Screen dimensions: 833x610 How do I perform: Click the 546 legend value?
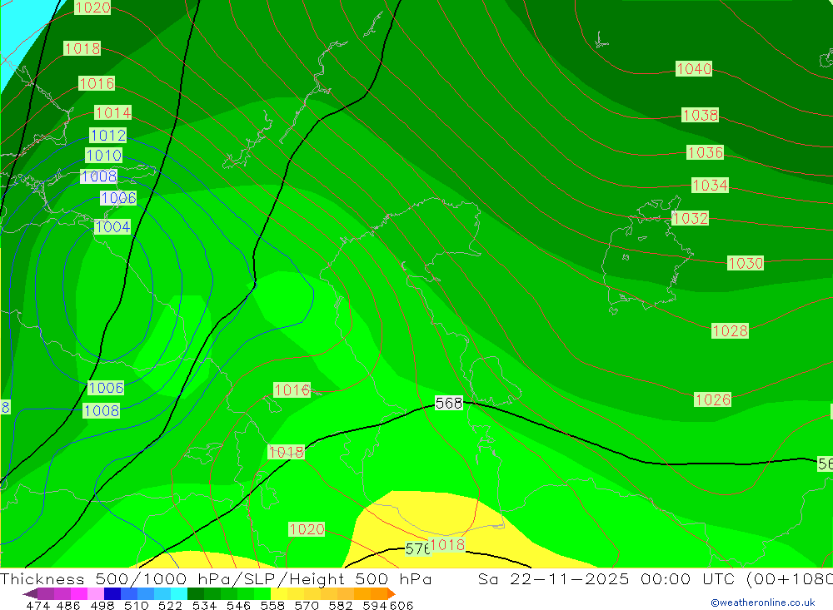click(x=238, y=605)
